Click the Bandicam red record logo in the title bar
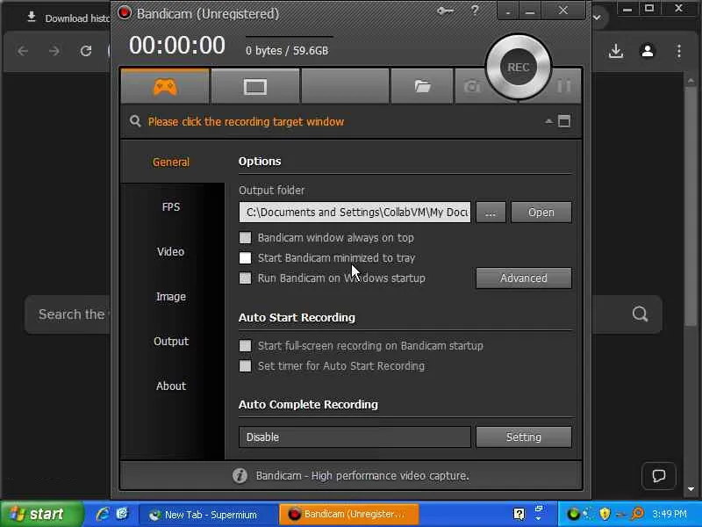The image size is (702, 527). [124, 12]
